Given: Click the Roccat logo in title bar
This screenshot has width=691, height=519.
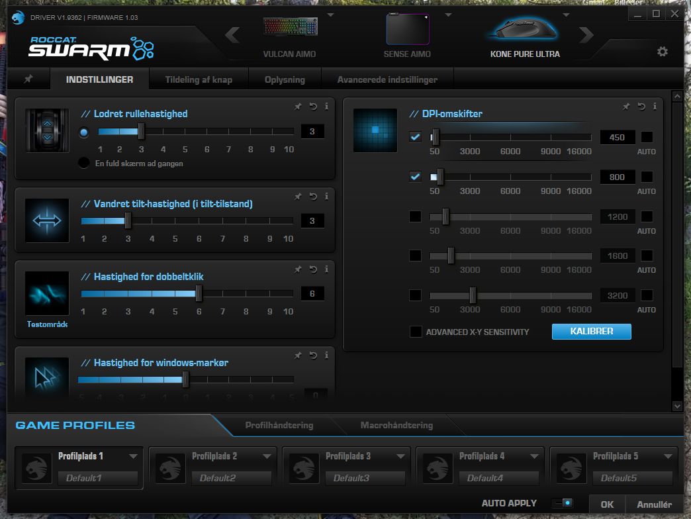Looking at the screenshot, I should pyautogui.click(x=18, y=17).
